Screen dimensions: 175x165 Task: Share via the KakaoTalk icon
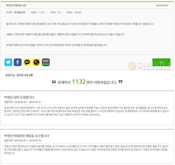27,62
